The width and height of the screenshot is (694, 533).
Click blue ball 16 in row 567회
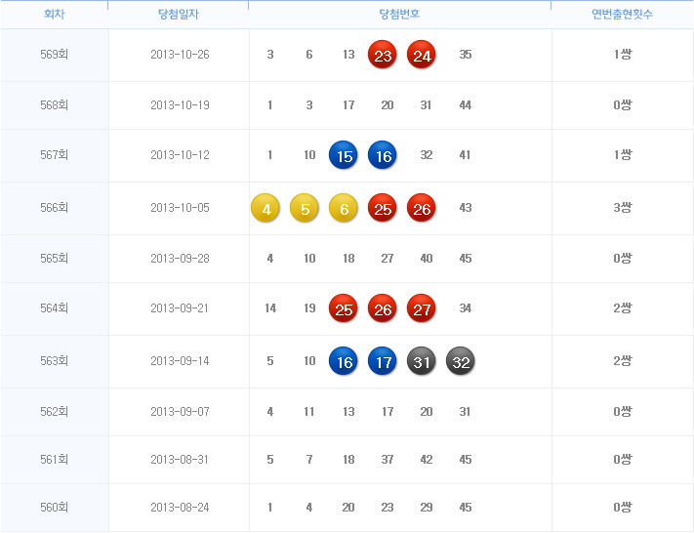[383, 155]
